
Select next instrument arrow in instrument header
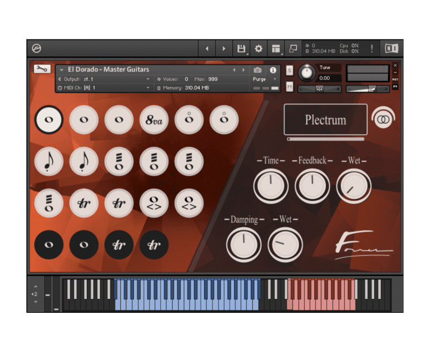tap(244, 70)
